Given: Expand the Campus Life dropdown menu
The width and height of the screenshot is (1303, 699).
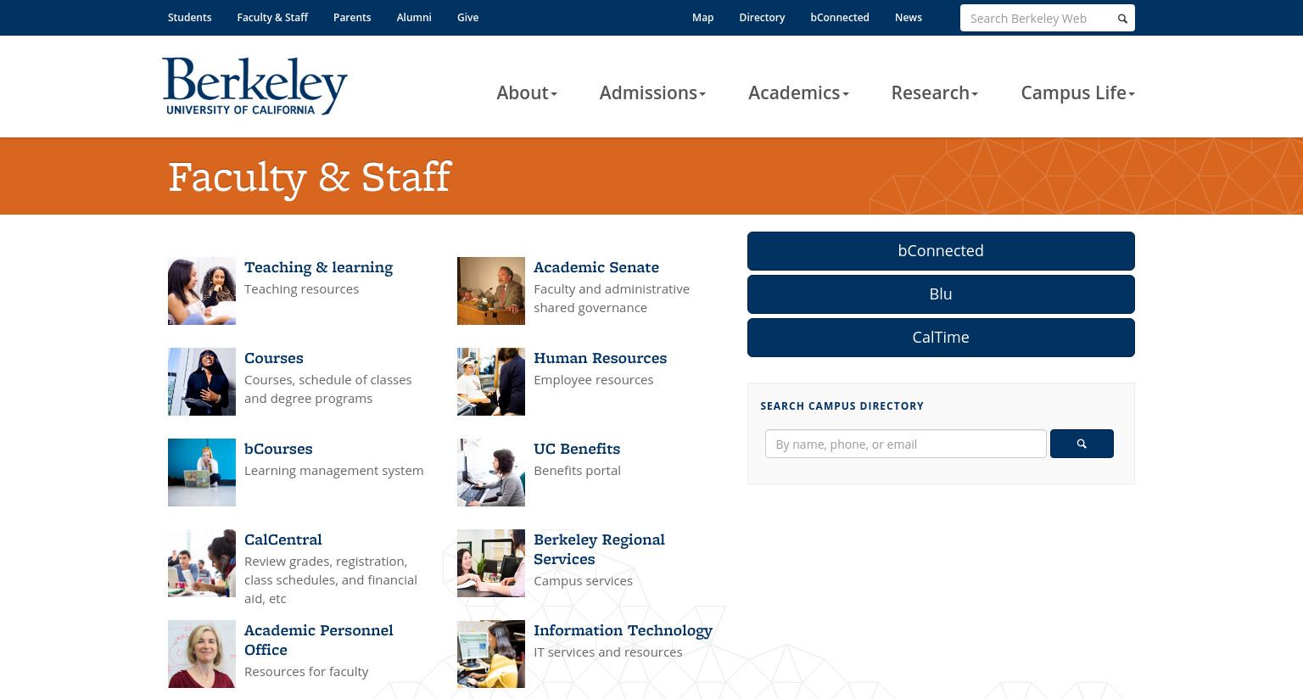Looking at the screenshot, I should coord(1077,92).
